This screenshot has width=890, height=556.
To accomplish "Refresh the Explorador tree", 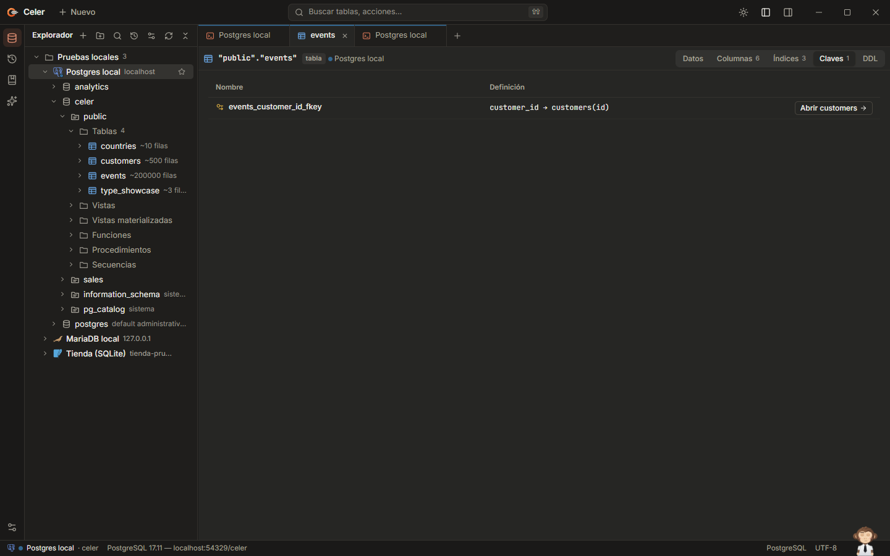I will [169, 36].
